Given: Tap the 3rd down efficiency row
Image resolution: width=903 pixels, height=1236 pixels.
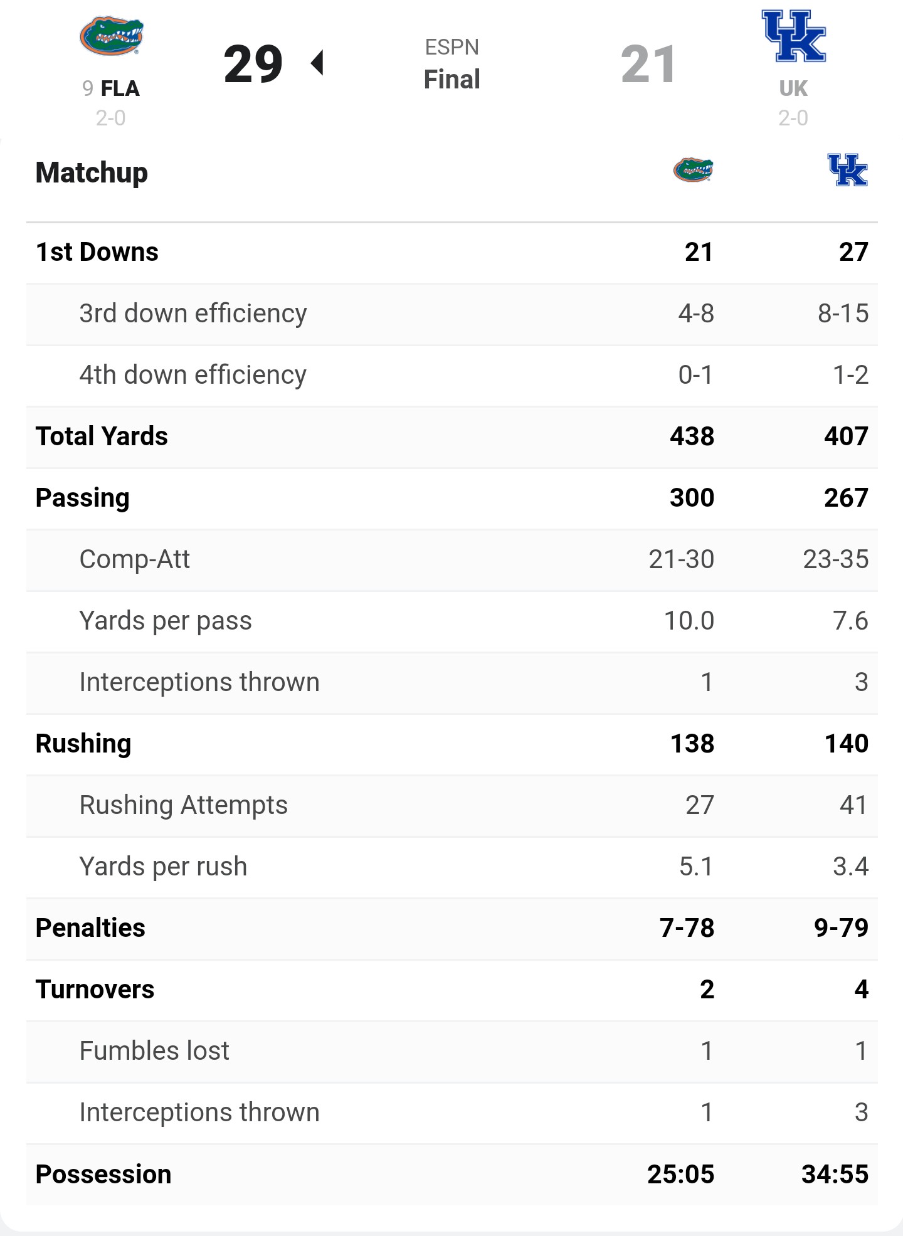Looking at the screenshot, I should point(451,314).
